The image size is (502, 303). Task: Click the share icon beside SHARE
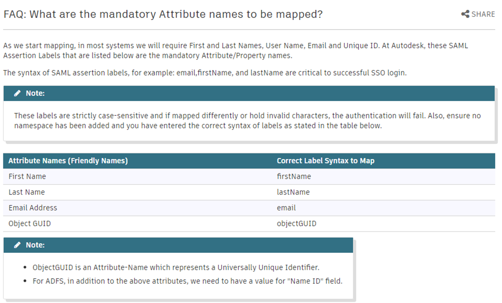465,14
